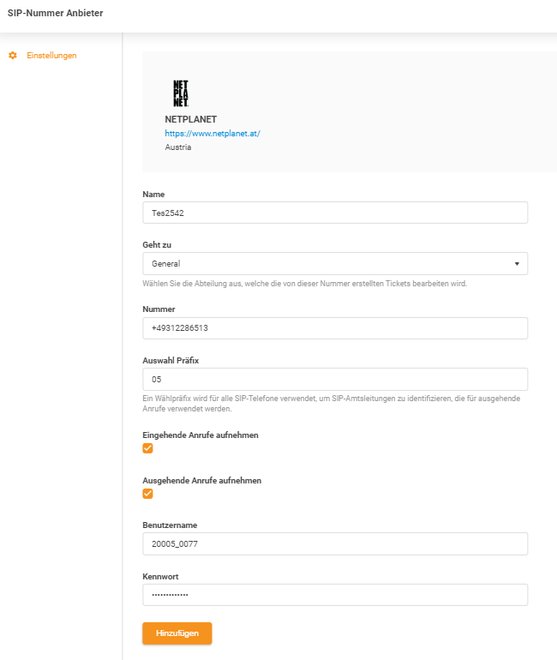The image size is (557, 660).
Task: Click the dropdown arrow in Geht zu
Action: pyautogui.click(x=517, y=264)
